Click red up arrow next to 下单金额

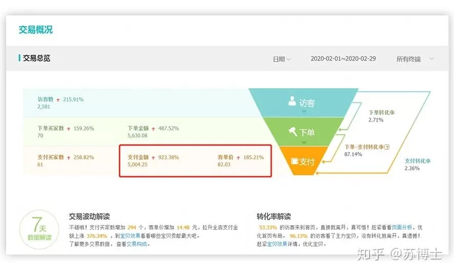click(153, 129)
